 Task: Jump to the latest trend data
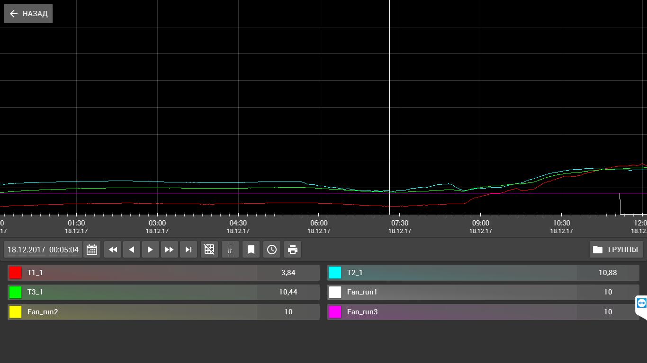(x=189, y=250)
